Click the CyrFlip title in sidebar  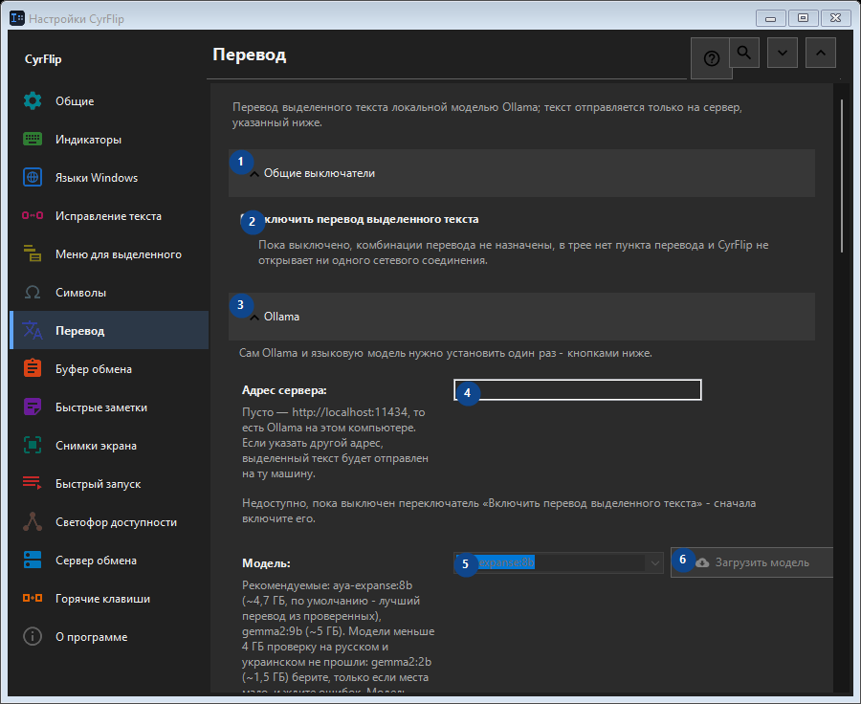pos(43,59)
